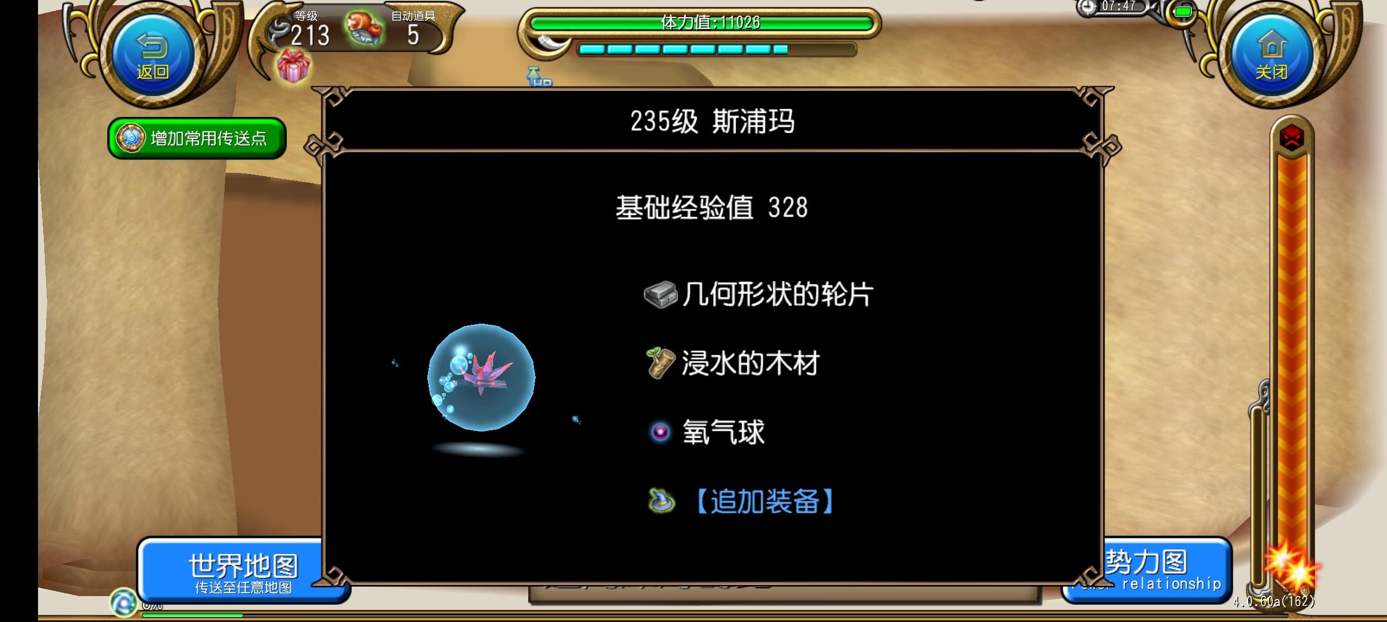Select 【追加装备】 link text

tap(764, 501)
